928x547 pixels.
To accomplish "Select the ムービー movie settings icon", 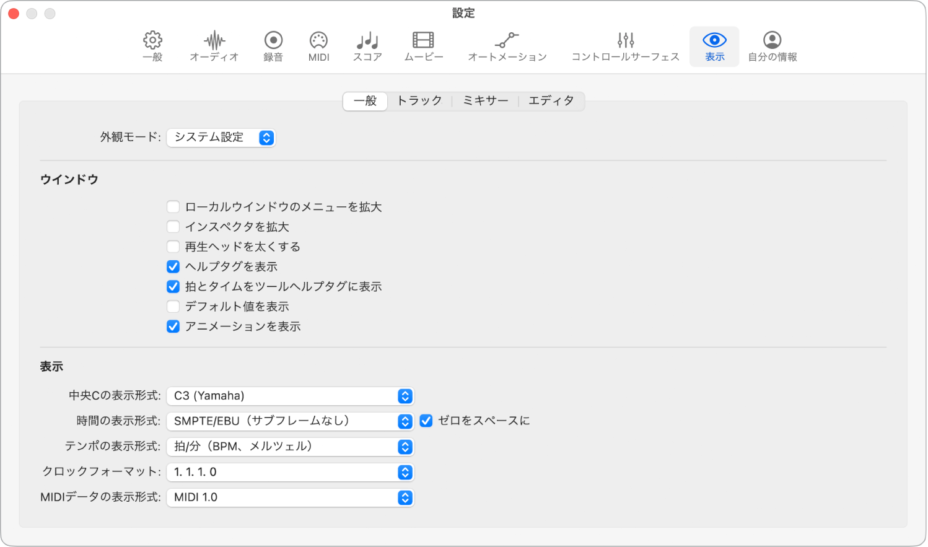I will (423, 46).
